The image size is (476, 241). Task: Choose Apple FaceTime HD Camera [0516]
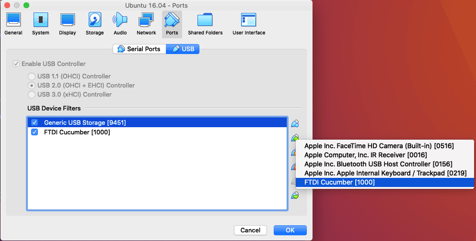[384, 146]
